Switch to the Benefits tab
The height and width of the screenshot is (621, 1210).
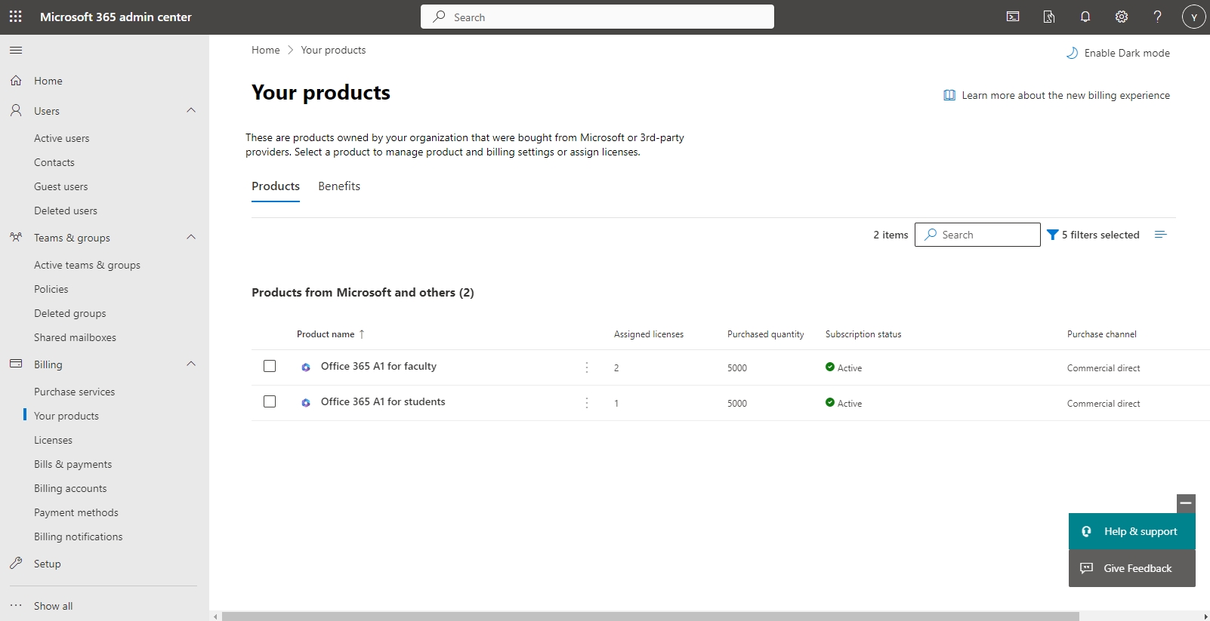tap(339, 186)
